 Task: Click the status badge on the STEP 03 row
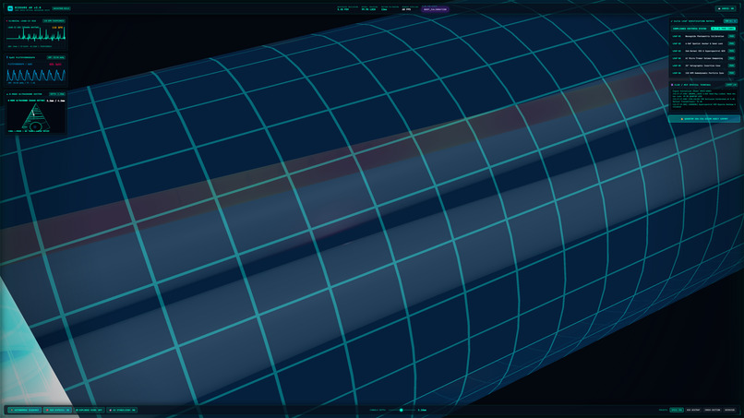[731, 51]
